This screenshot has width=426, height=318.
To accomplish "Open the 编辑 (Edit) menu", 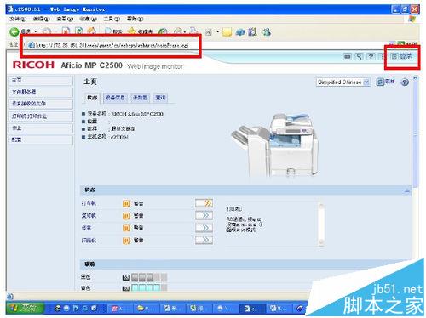I will pyautogui.click(x=41, y=19).
